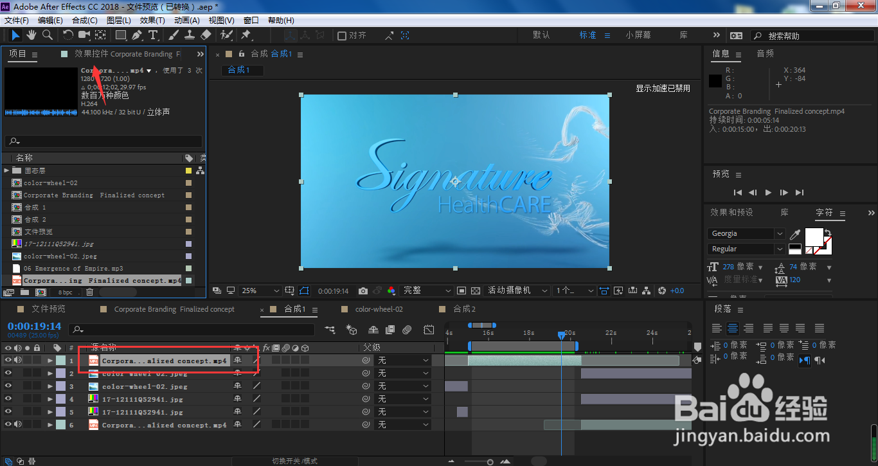This screenshot has height=466, width=878.
Task: Select the Brush tool
Action: [174, 35]
